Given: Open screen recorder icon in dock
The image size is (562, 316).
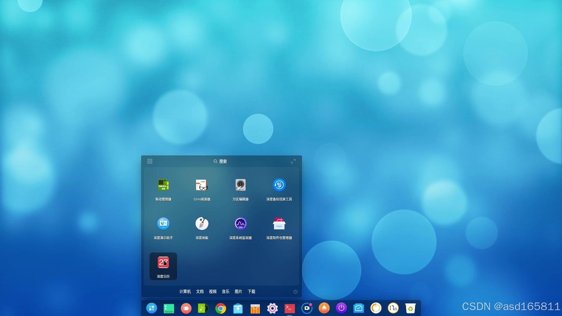Looking at the screenshot, I should click(307, 308).
